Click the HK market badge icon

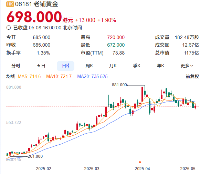point(10,4)
